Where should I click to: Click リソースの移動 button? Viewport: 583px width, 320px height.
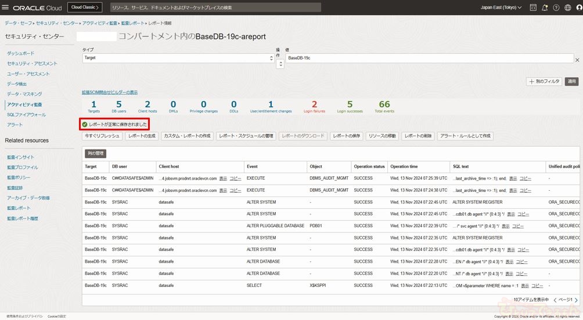click(382, 136)
